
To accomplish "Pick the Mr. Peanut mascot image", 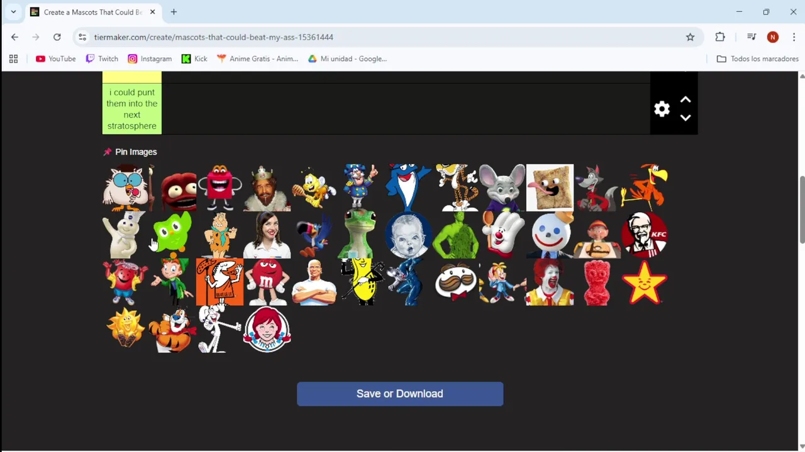I will point(362,282).
